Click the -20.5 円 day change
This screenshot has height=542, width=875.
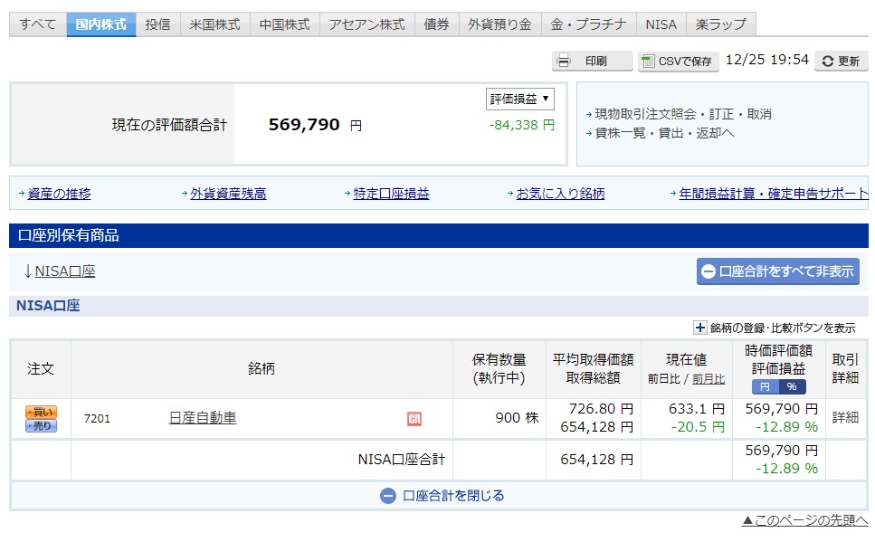699,427
